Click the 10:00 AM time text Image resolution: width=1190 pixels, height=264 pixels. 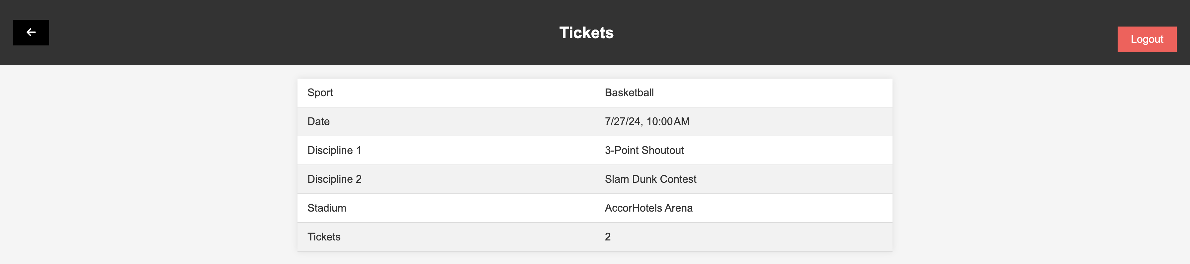pos(667,121)
